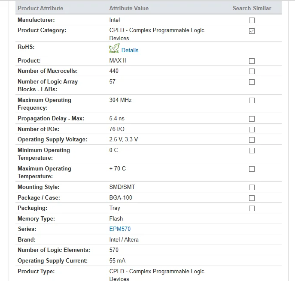Check the Operating Supply Voltage checkbox
Viewport: 295px width, 281px height.
click(252, 140)
